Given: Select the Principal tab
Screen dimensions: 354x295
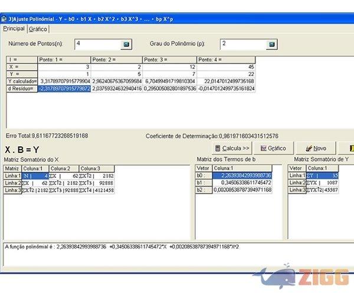Looking at the screenshot, I should [x=14, y=28].
